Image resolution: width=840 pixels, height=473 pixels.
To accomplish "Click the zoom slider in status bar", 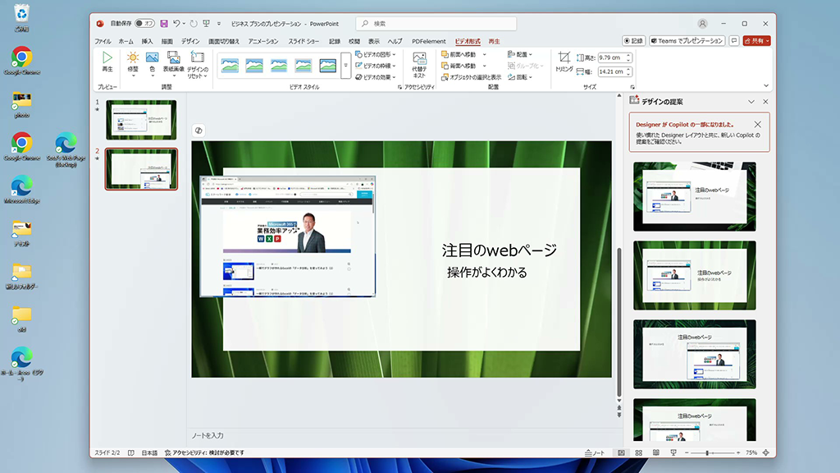I will (x=712, y=453).
